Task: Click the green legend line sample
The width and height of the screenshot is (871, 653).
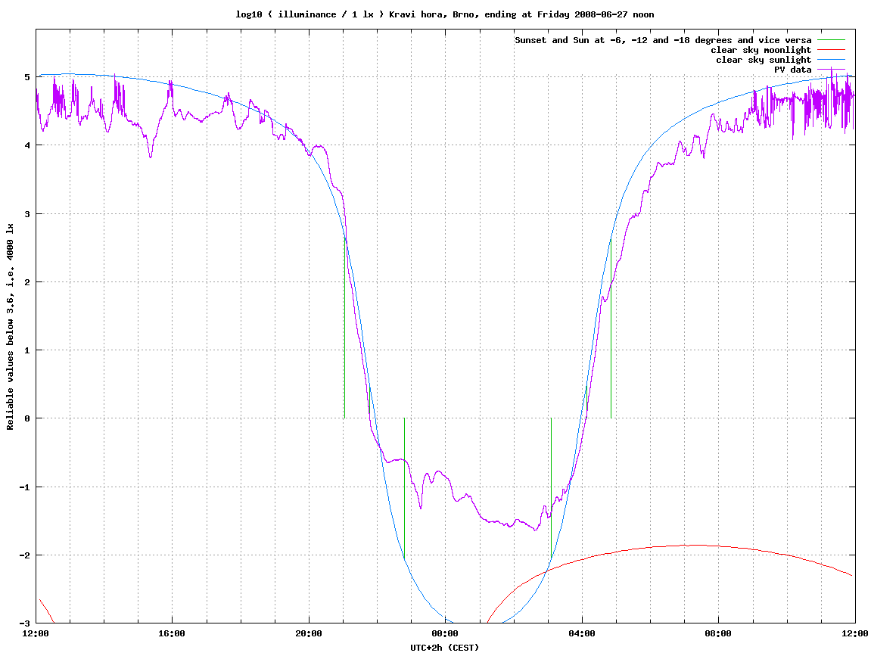Action: [x=831, y=40]
